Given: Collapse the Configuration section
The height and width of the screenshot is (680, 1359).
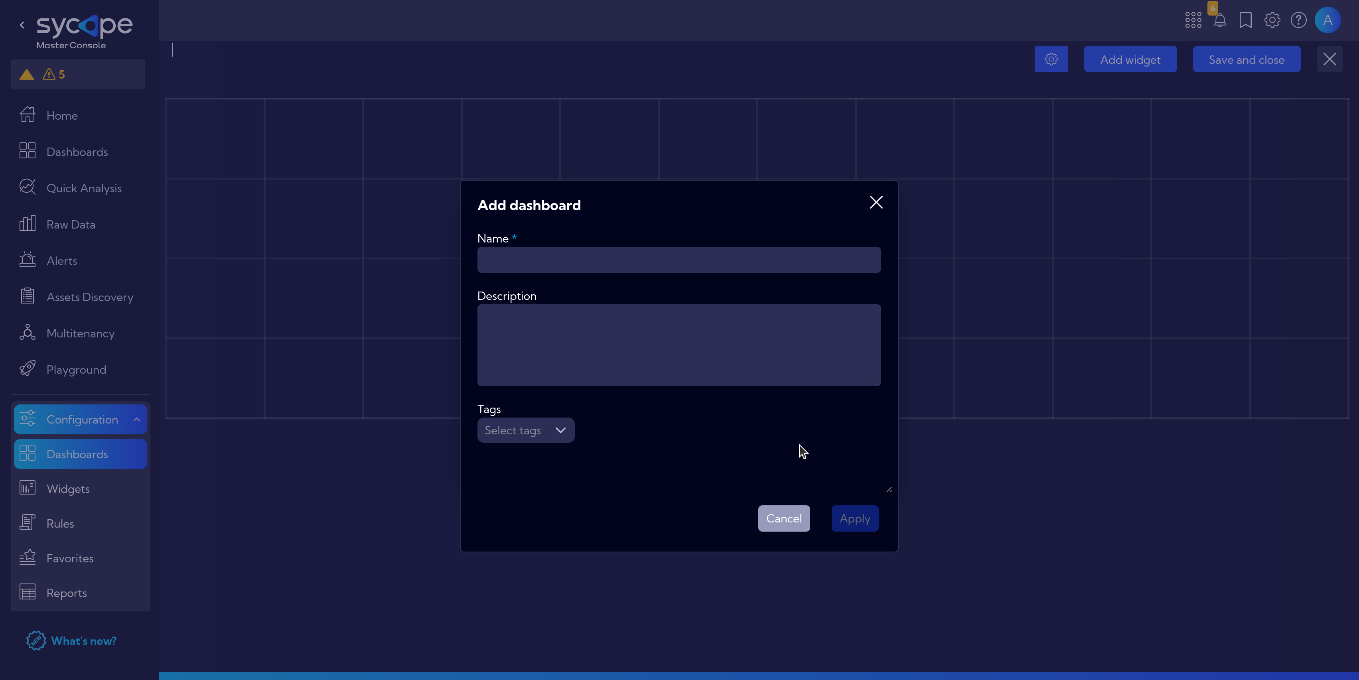Looking at the screenshot, I should (x=137, y=420).
